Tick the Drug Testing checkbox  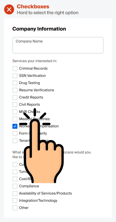(x=15, y=83)
